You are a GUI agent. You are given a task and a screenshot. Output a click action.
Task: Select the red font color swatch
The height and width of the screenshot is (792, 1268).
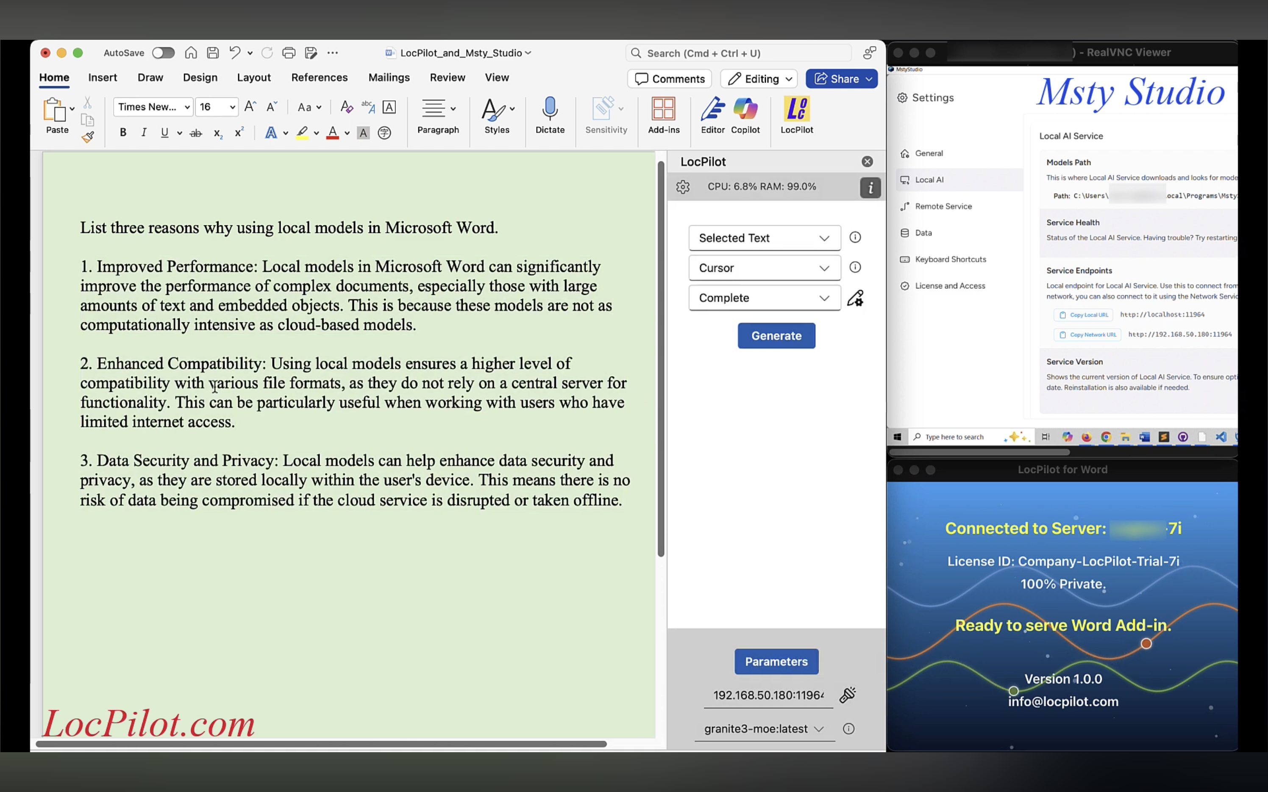click(x=333, y=132)
